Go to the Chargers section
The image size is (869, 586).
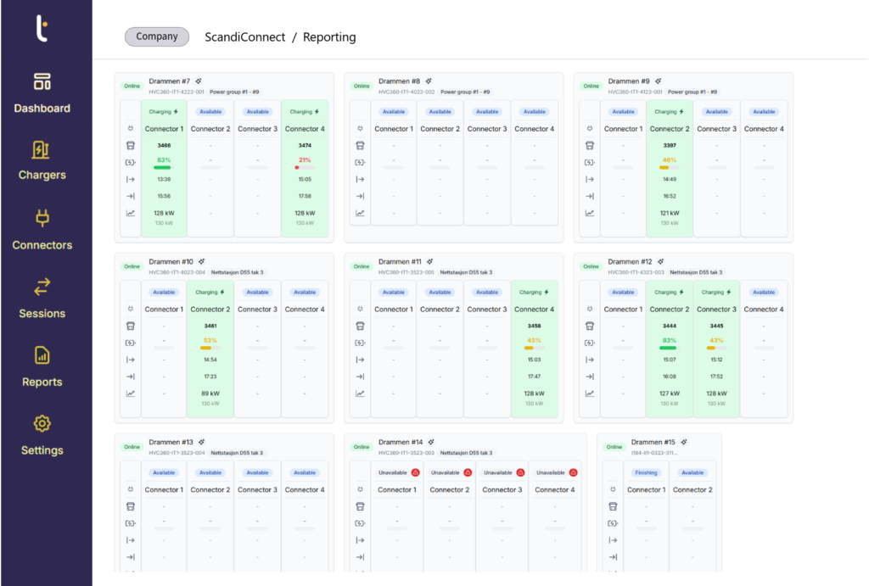(x=42, y=160)
